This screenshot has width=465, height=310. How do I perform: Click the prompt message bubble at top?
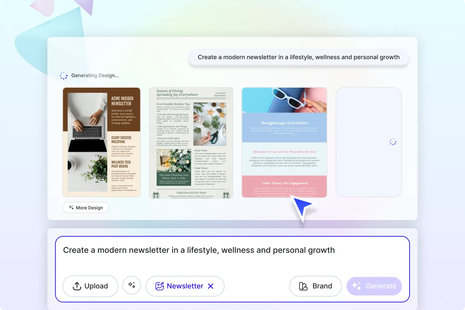pyautogui.click(x=299, y=57)
